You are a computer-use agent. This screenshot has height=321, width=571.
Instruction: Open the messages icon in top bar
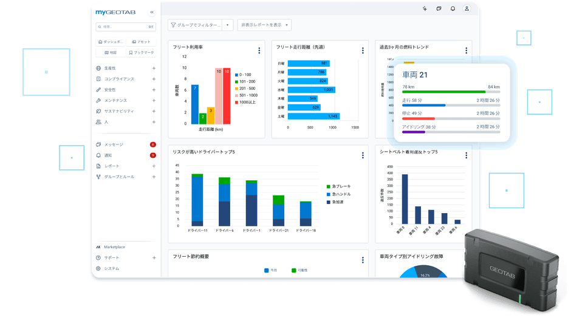tap(439, 8)
